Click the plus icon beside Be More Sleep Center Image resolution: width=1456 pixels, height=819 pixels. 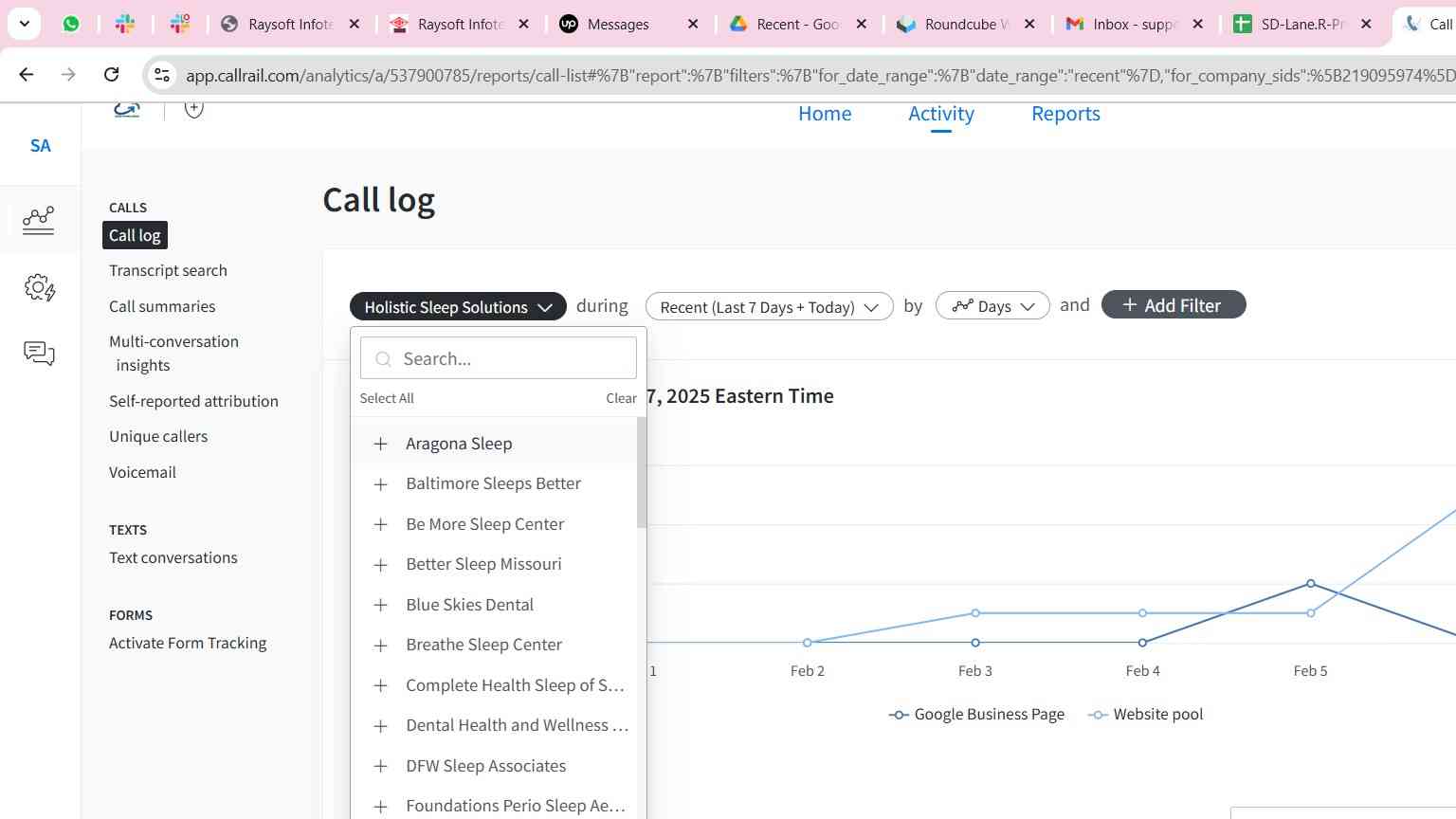coord(380,524)
